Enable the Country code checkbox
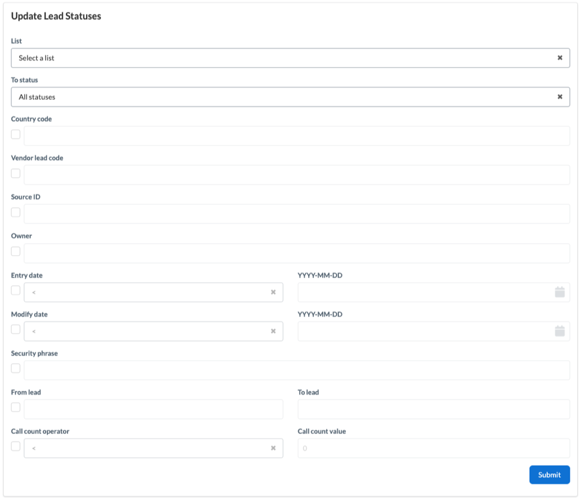Screen dimensions: 583x501 (x=16, y=134)
